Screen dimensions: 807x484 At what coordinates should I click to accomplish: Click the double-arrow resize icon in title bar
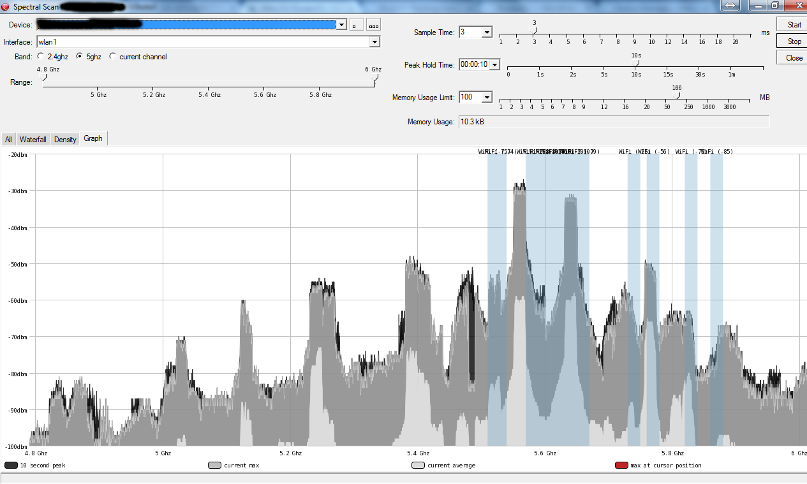tap(731, 5)
